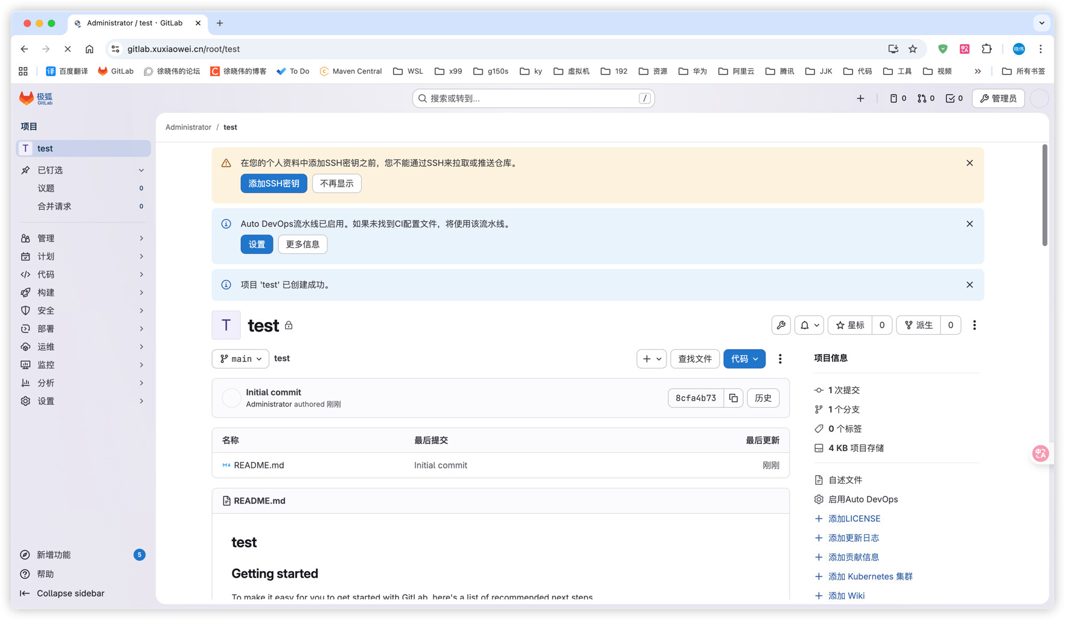Viewport: 1065px width, 620px height.
Task: Click the 搜索或转到 search field
Action: click(532, 98)
